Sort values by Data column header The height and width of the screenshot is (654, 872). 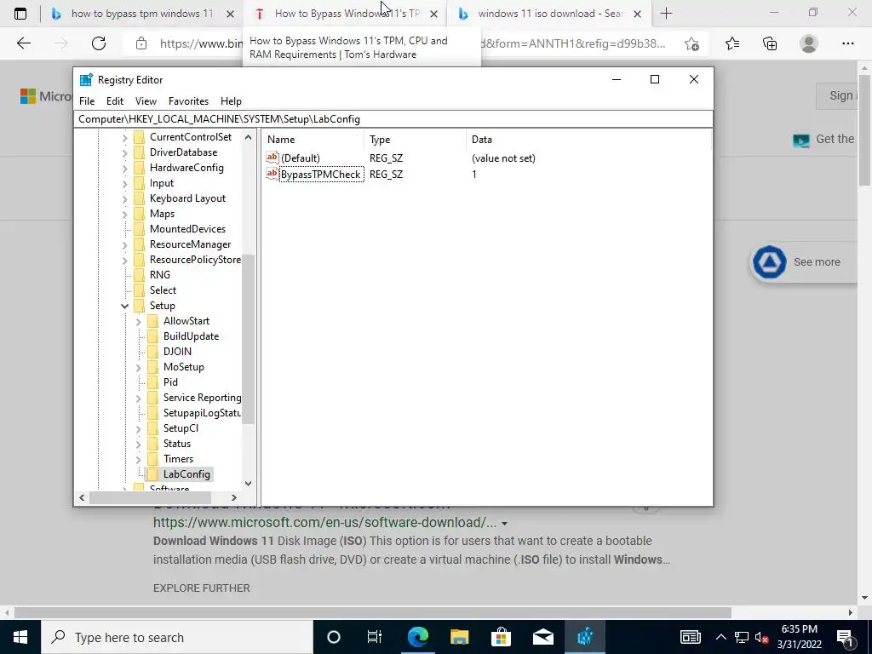click(x=588, y=140)
